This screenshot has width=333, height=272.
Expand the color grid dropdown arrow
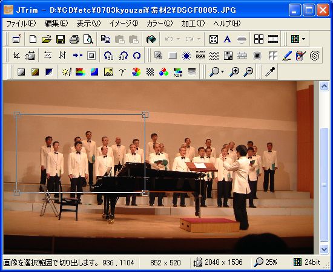pos(303,39)
